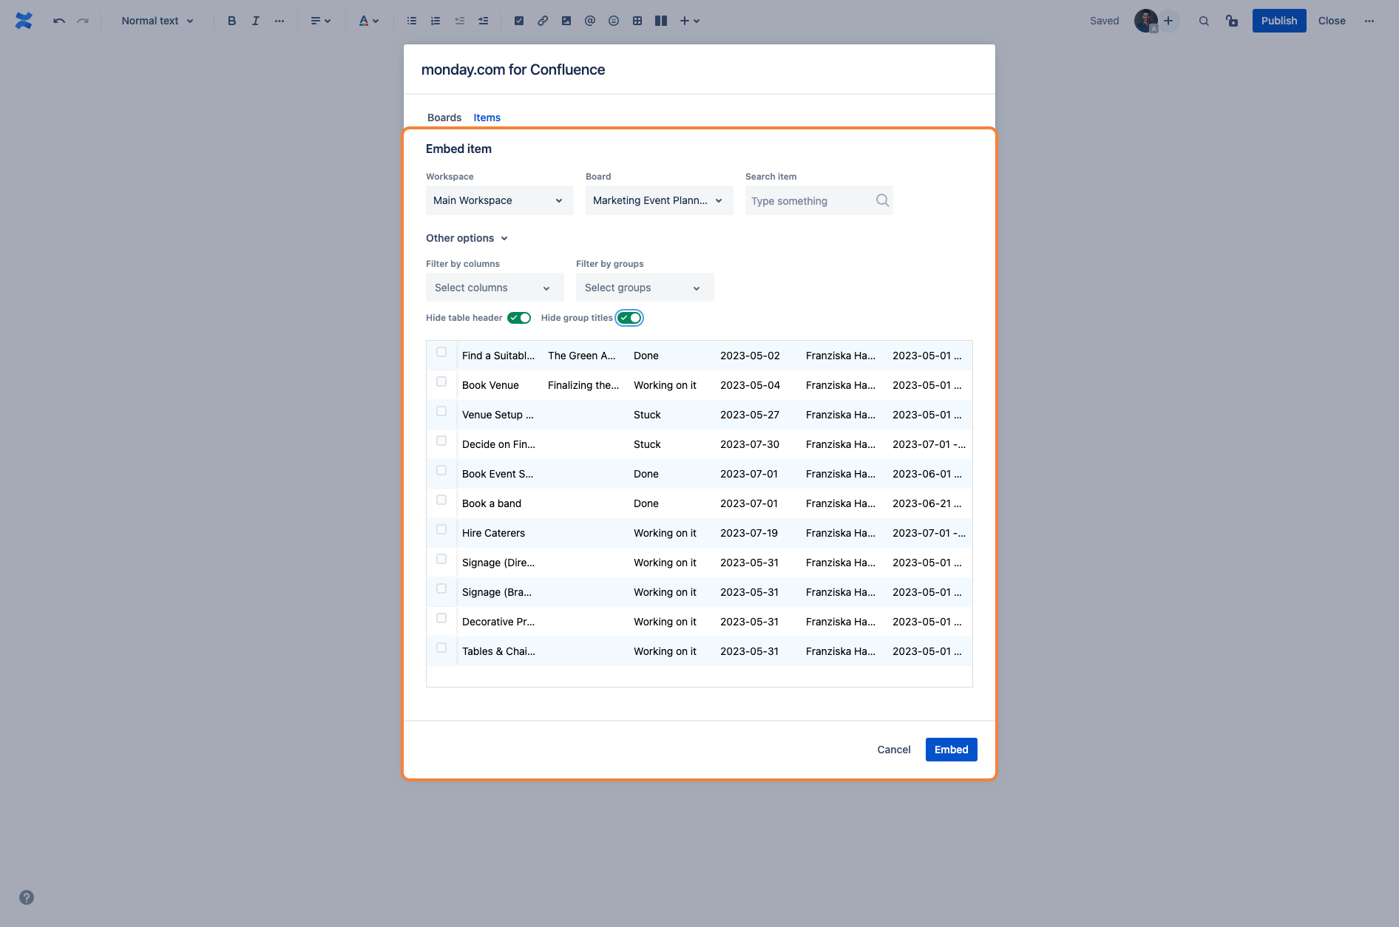Insert a link using the link icon
Image resolution: width=1399 pixels, height=927 pixels.
click(x=543, y=21)
